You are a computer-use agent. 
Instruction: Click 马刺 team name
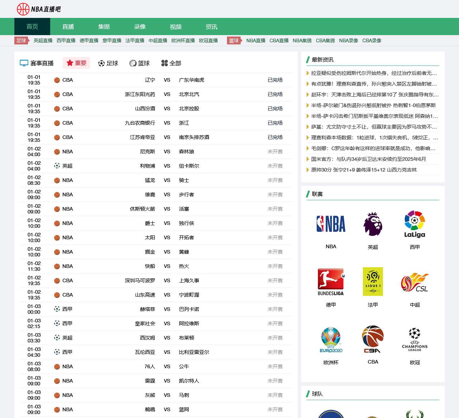tap(184, 395)
